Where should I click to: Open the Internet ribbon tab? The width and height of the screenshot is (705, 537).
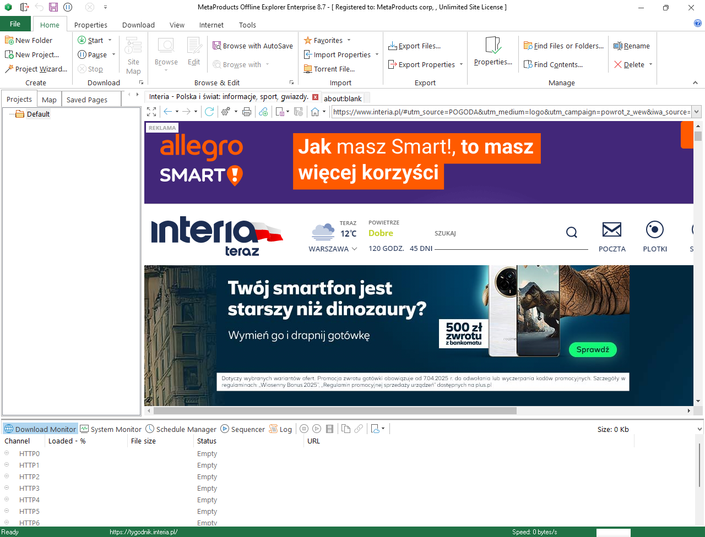[x=211, y=25]
